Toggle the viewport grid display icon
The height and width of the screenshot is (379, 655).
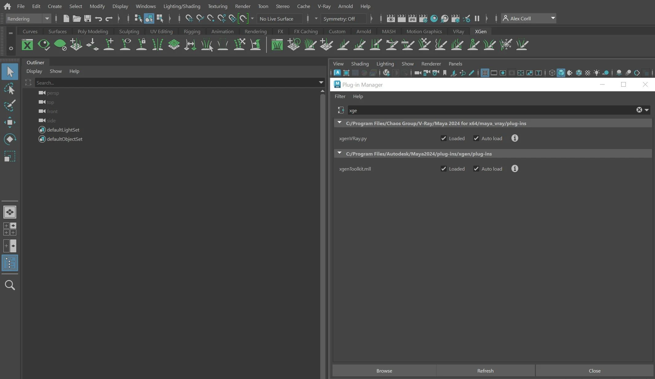(485, 73)
